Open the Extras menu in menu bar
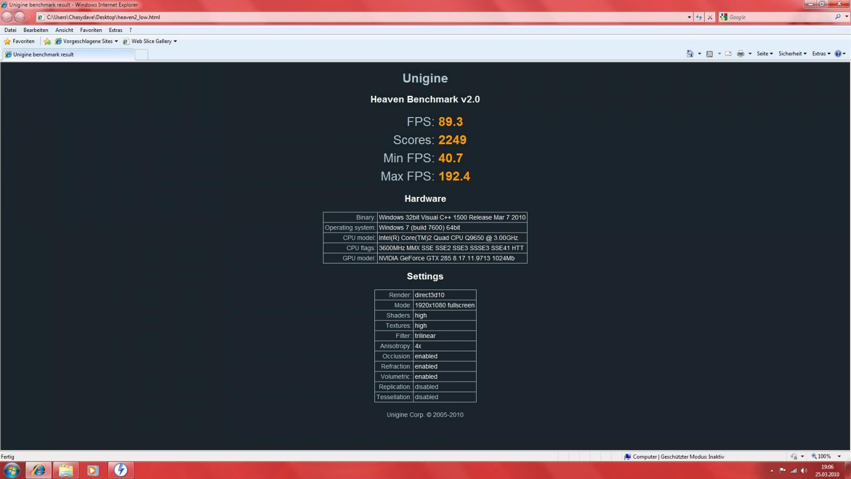The width and height of the screenshot is (851, 479). point(115,30)
